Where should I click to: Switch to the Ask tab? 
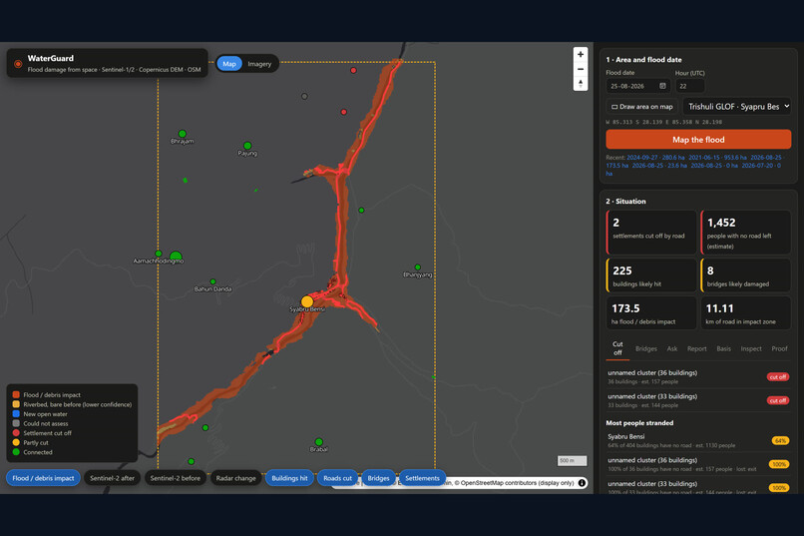tap(672, 348)
